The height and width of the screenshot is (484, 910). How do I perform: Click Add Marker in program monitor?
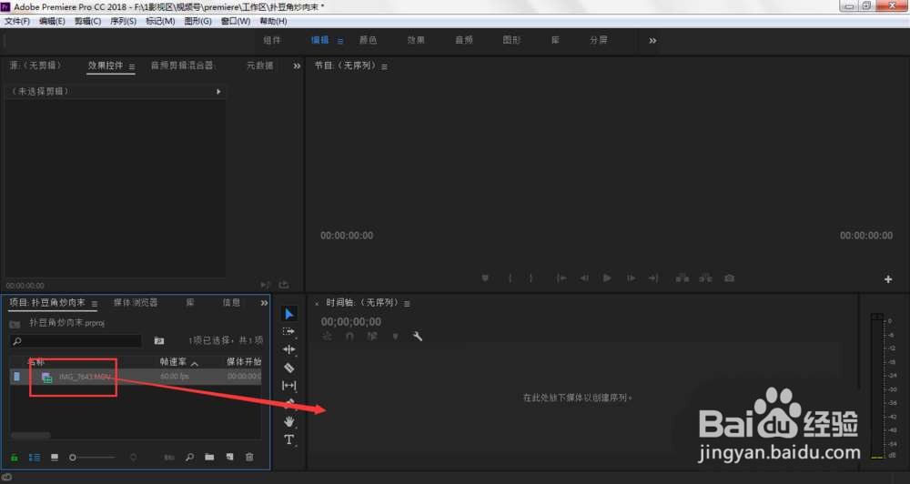pos(485,278)
